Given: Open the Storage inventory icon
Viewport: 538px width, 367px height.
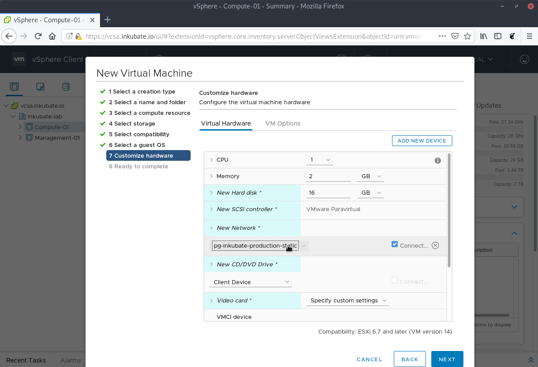Looking at the screenshot, I should point(66,87).
